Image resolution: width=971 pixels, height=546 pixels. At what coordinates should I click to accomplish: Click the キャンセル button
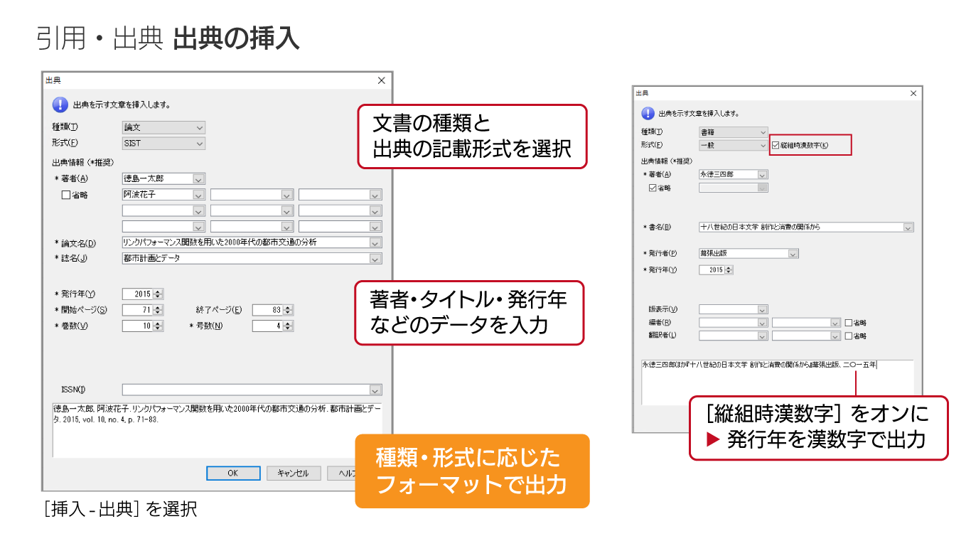(x=294, y=473)
